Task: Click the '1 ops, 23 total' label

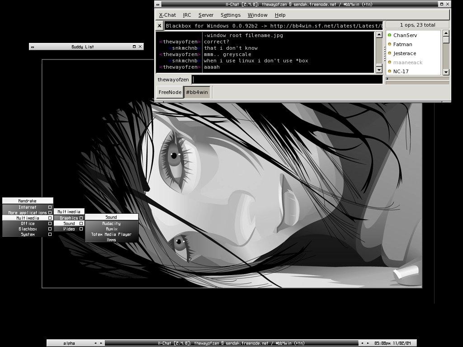Action: click(x=417, y=25)
